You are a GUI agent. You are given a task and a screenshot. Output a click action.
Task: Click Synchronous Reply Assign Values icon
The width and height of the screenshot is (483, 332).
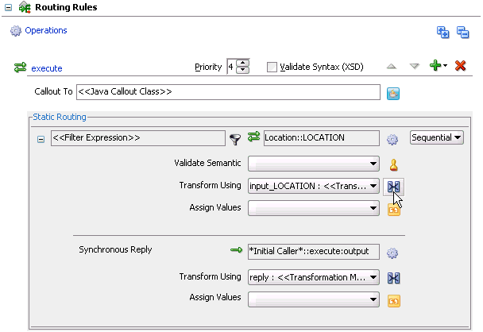[394, 301]
